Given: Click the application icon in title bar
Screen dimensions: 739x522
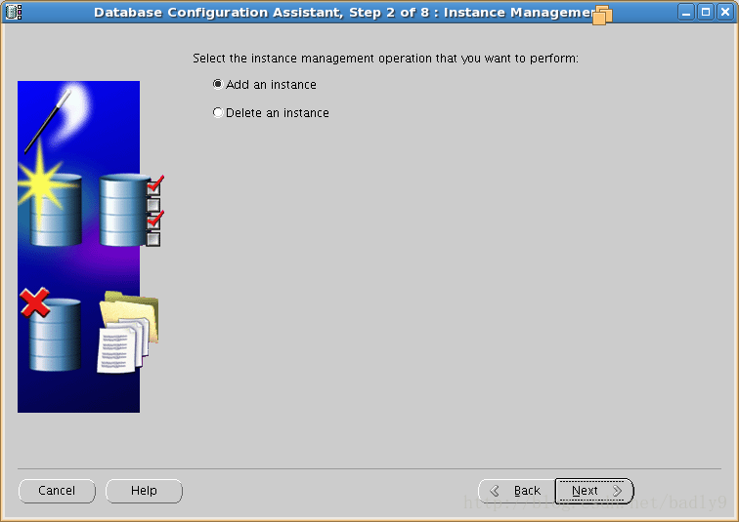Looking at the screenshot, I should (x=14, y=13).
